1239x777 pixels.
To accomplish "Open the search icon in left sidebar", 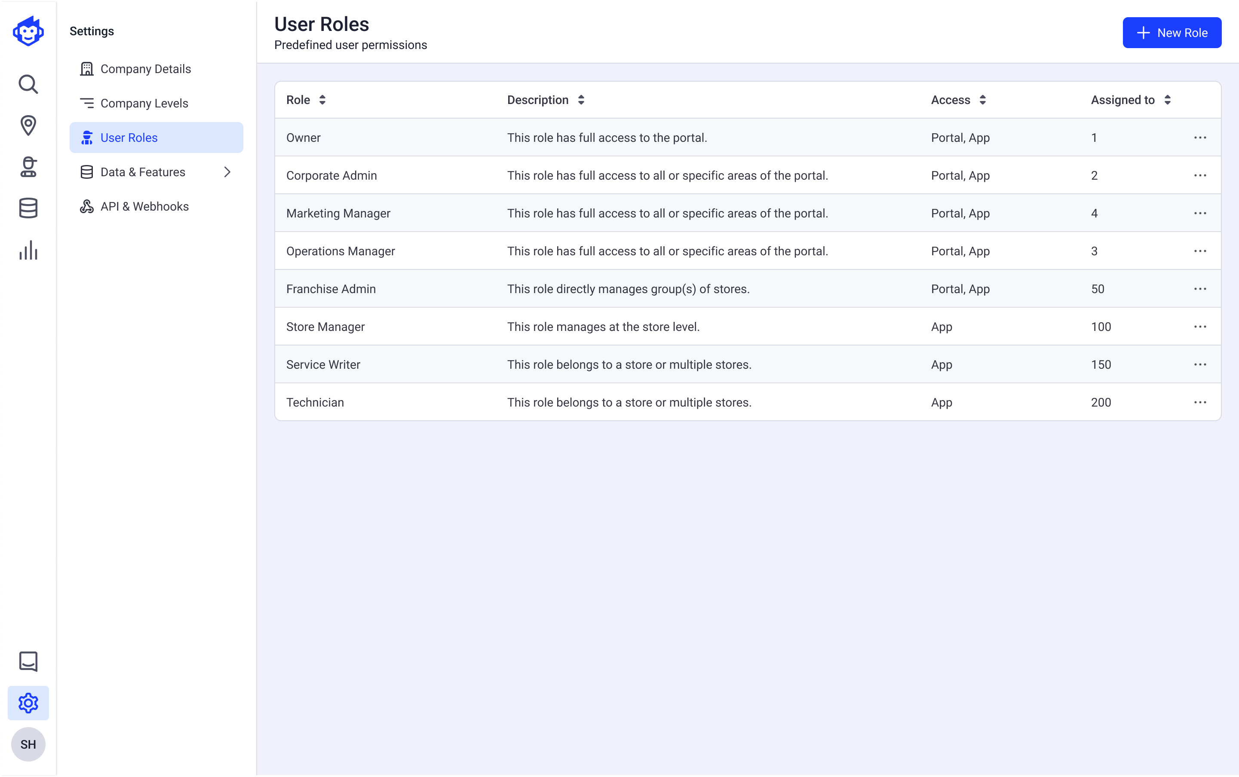I will [x=28, y=84].
